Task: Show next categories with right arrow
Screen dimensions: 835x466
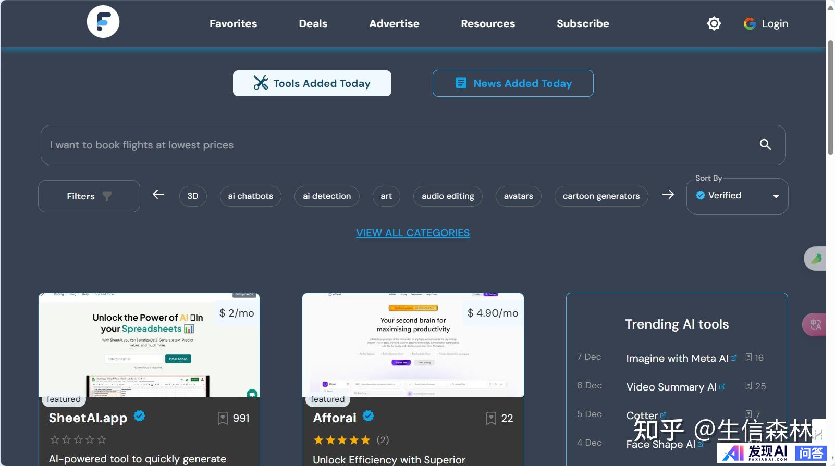Action: click(668, 194)
